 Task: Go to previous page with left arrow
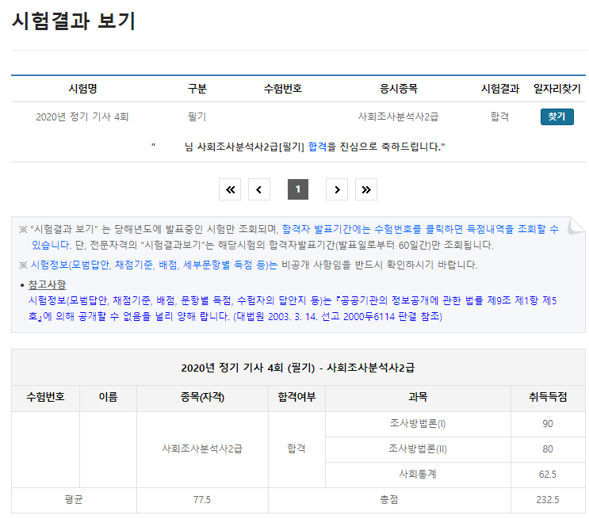coord(259,189)
